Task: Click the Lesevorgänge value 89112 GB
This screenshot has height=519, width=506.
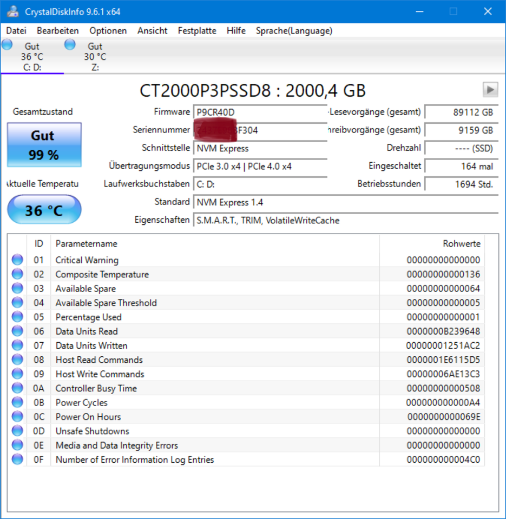Action: (x=462, y=112)
